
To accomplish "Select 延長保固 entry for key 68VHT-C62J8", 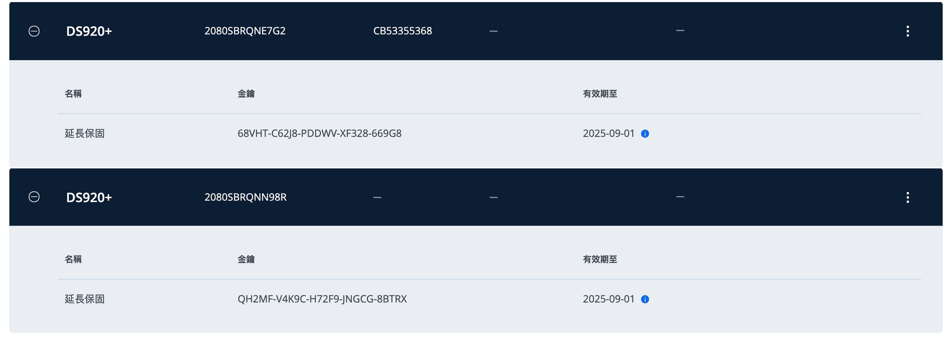I will point(85,133).
